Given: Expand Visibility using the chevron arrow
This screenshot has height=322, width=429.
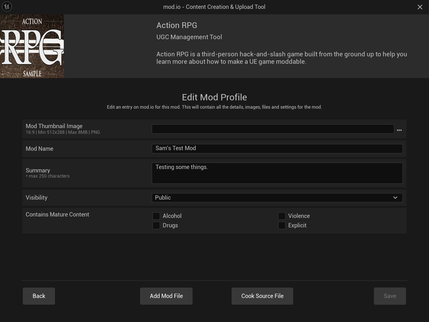Looking at the screenshot, I should (x=395, y=198).
